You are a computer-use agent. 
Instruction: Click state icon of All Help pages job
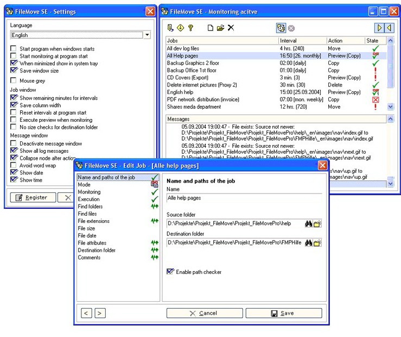375,55
